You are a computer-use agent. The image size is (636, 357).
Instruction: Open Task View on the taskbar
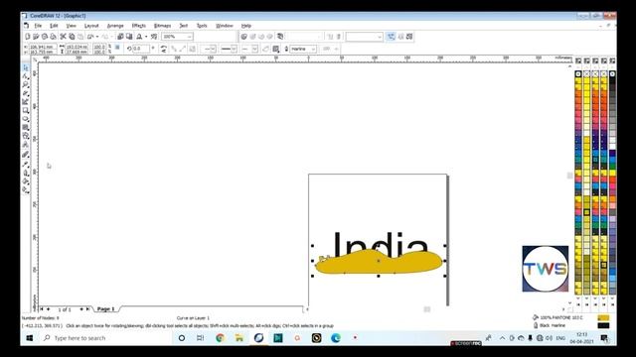tap(200, 337)
